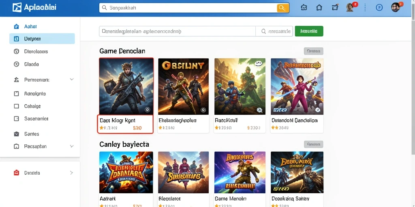
Task: Open the GBSILNY game thumbnail
Action: [184, 87]
